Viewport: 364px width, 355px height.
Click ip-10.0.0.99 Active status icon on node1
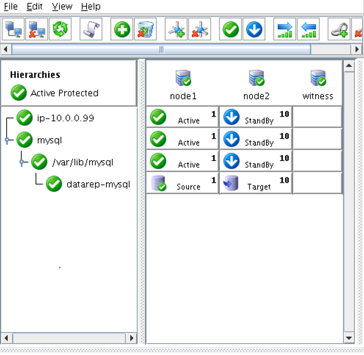point(158,117)
